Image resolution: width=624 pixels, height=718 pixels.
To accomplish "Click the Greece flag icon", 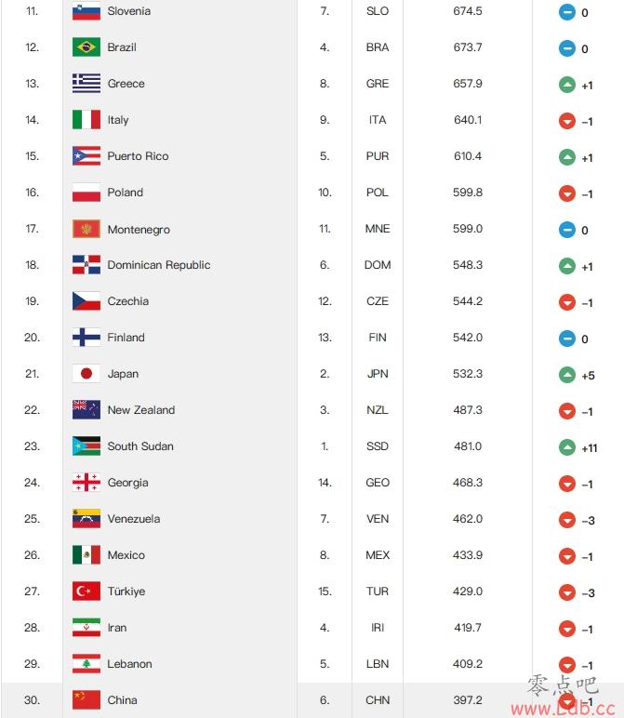I will [x=86, y=84].
